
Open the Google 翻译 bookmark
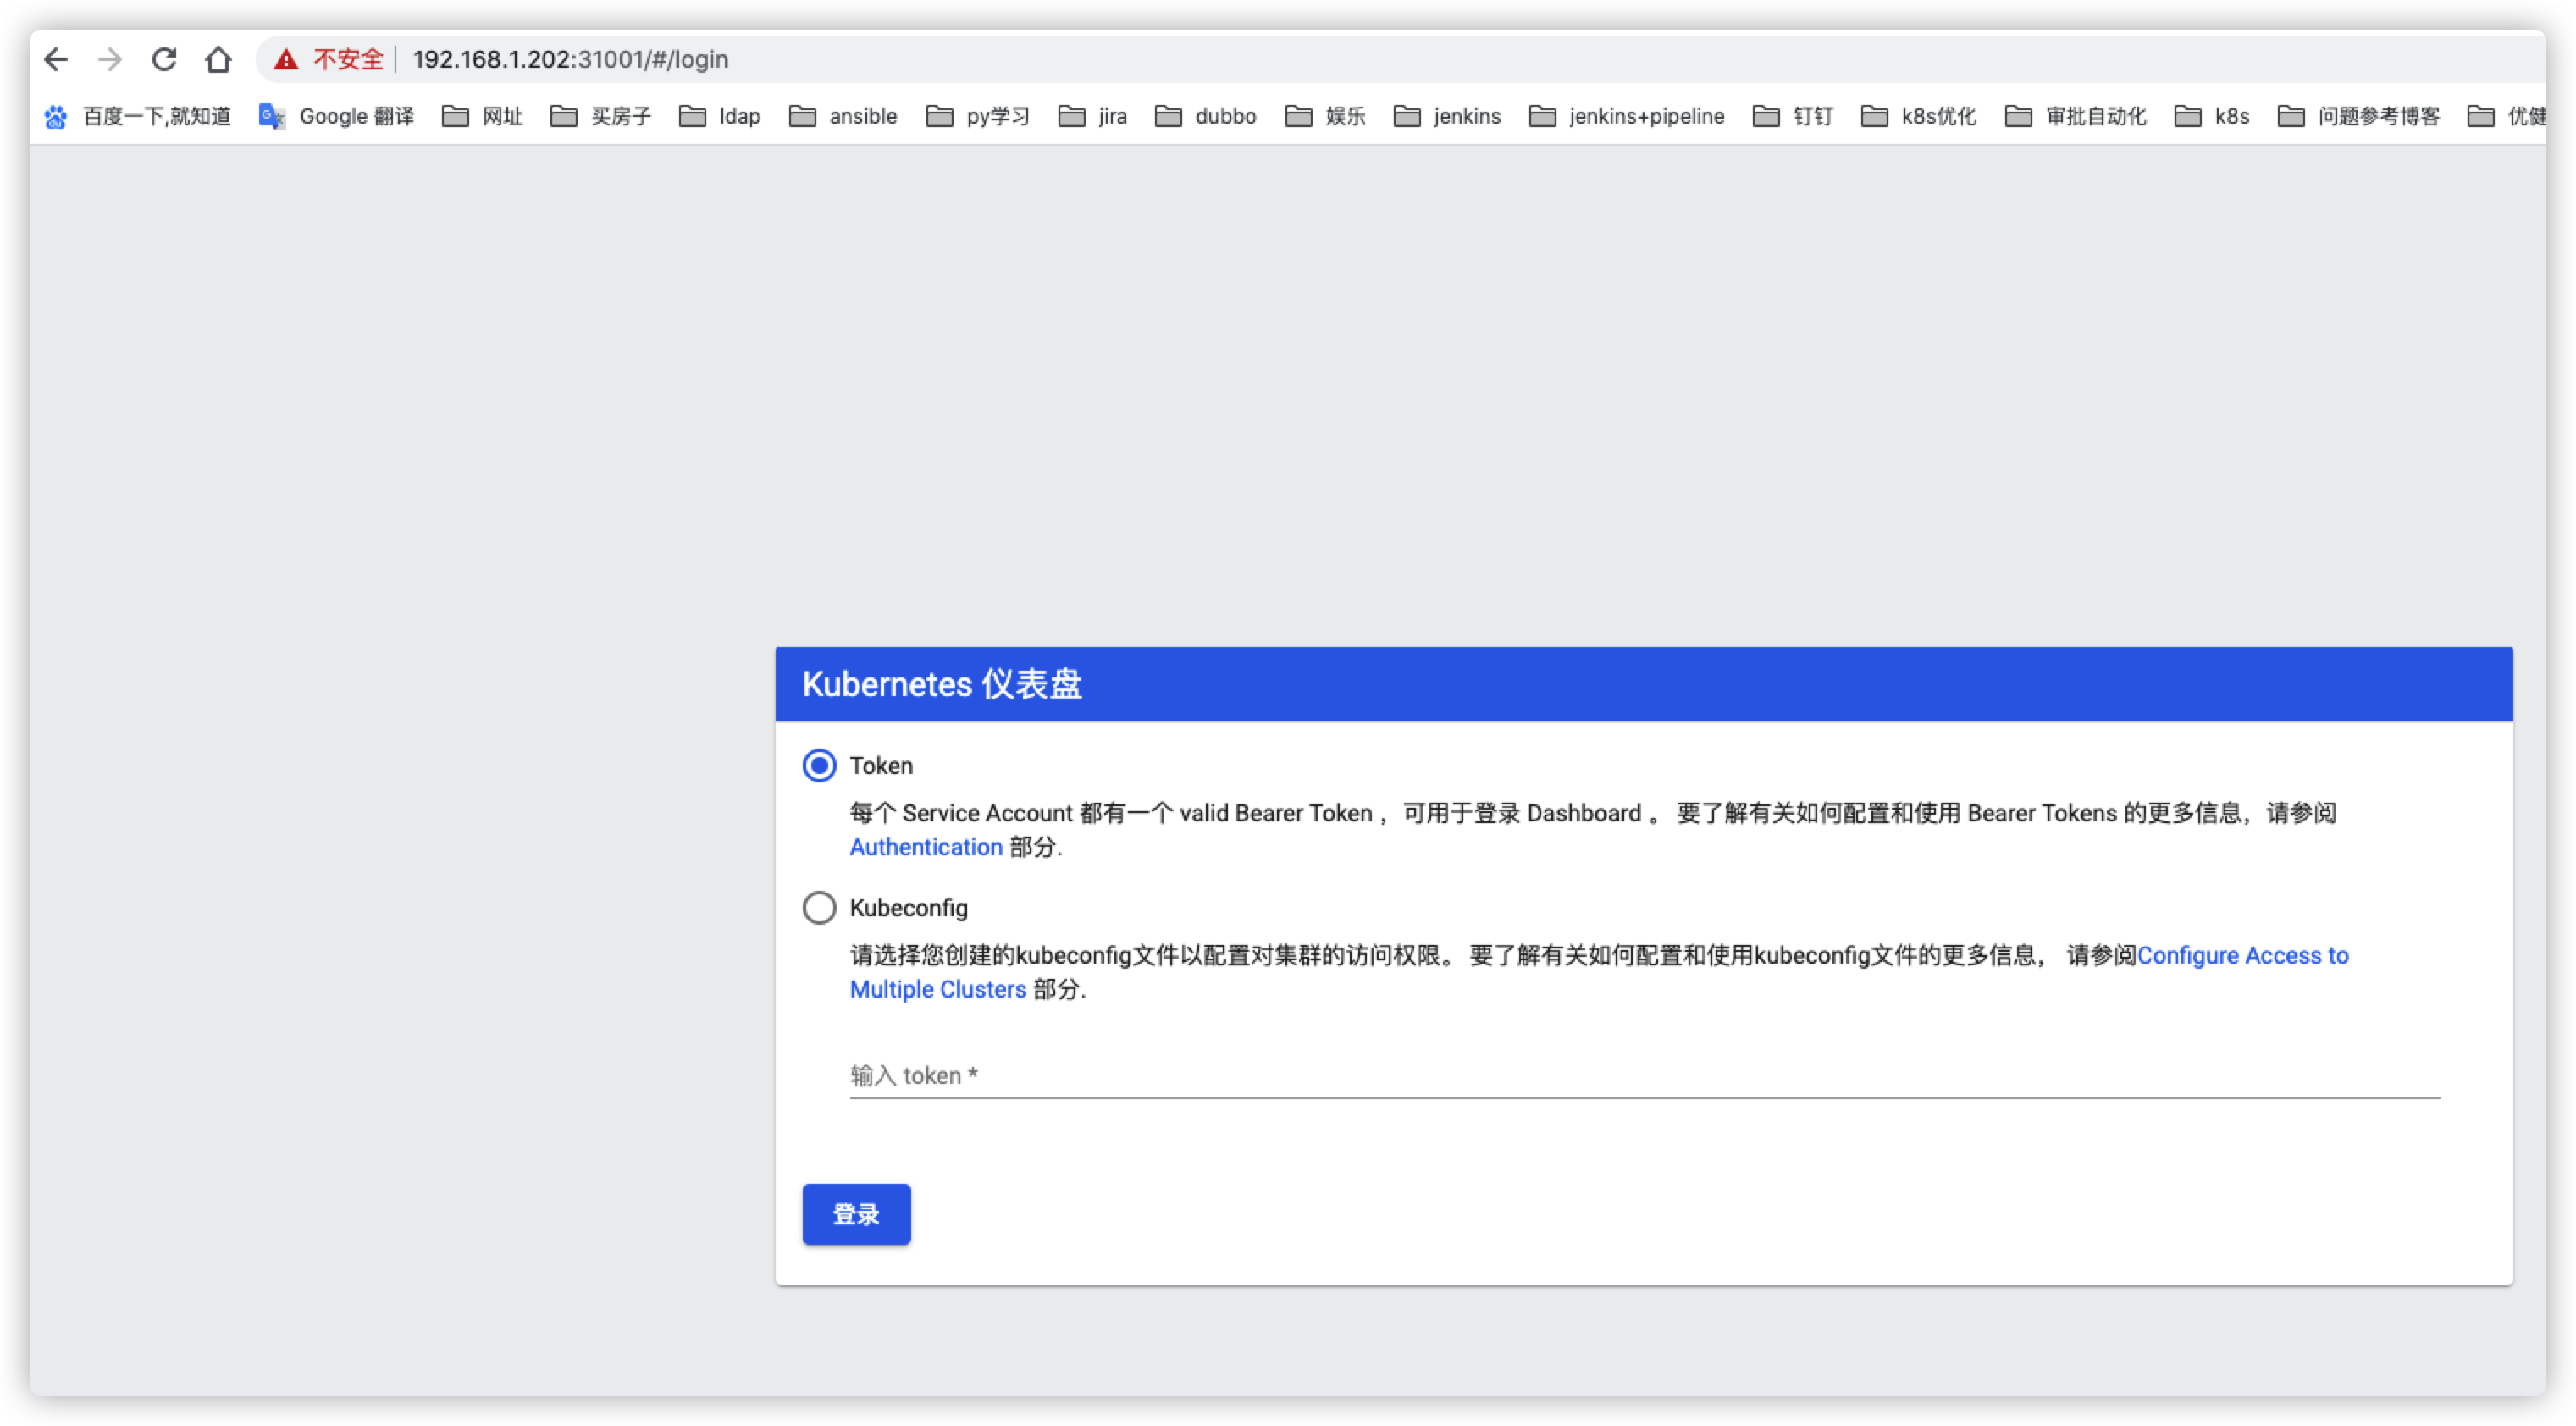(337, 117)
